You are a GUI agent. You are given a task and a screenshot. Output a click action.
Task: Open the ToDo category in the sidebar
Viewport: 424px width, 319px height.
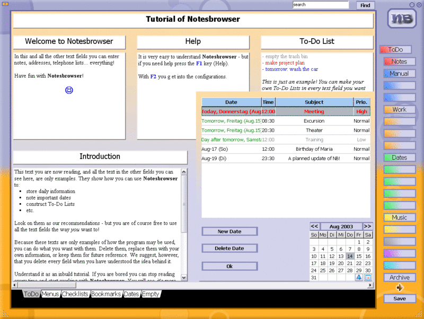(x=395, y=50)
